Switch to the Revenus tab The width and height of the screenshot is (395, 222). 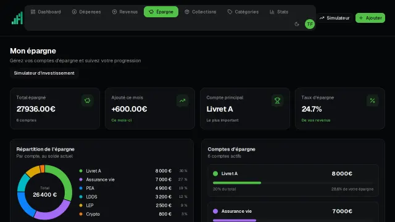tap(125, 12)
